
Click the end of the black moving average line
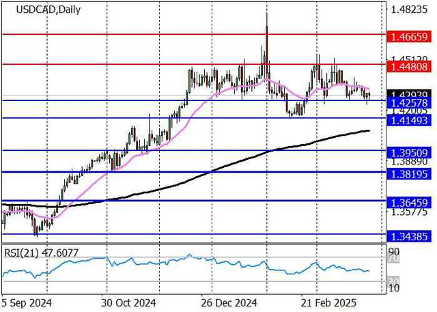(369, 130)
